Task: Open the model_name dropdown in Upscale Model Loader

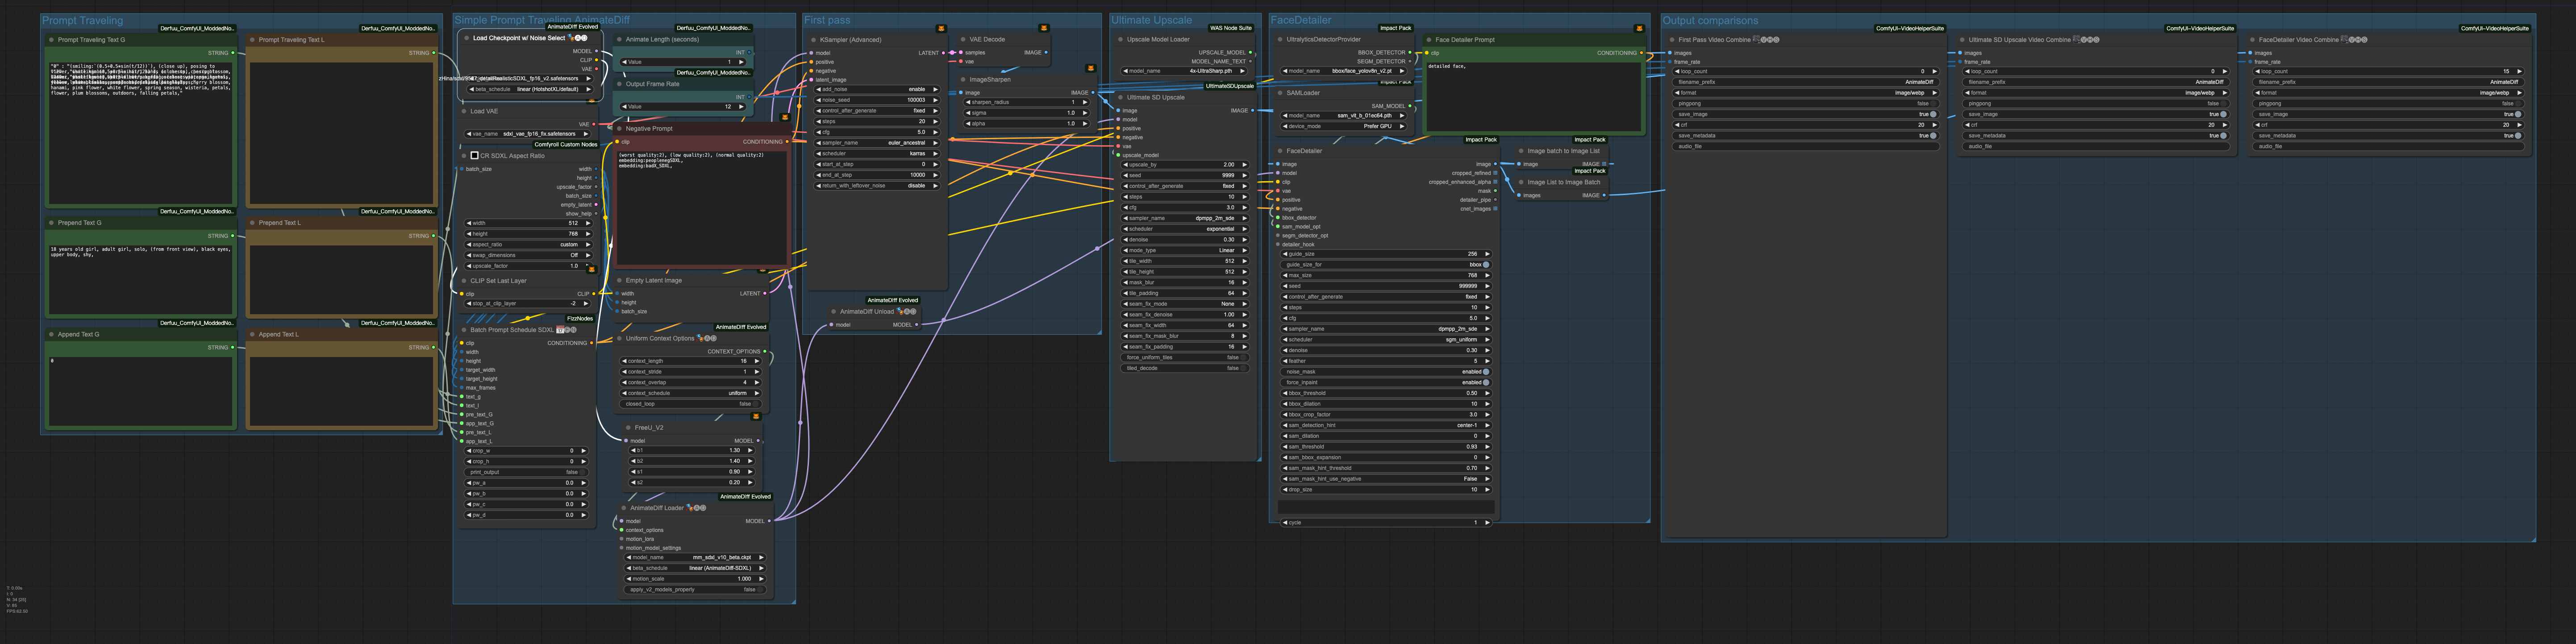Action: pyautogui.click(x=1185, y=71)
